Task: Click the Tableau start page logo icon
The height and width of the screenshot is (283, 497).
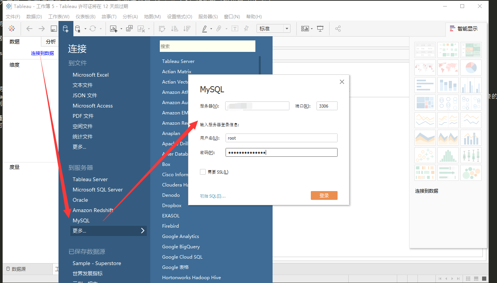Action: [x=11, y=29]
